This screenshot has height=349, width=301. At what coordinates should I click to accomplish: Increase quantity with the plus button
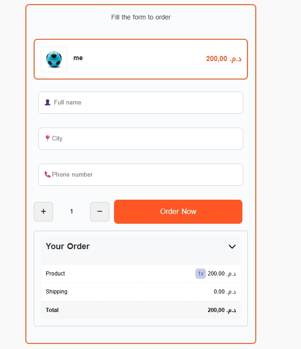point(43,212)
